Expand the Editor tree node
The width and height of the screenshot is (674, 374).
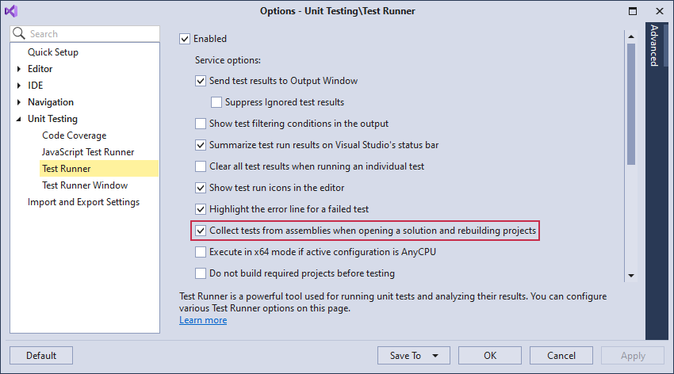coord(19,69)
